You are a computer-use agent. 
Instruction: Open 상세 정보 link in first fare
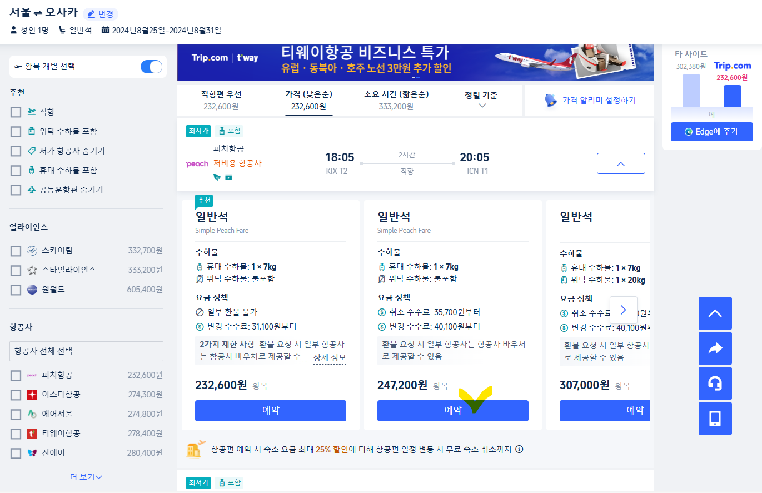click(330, 357)
